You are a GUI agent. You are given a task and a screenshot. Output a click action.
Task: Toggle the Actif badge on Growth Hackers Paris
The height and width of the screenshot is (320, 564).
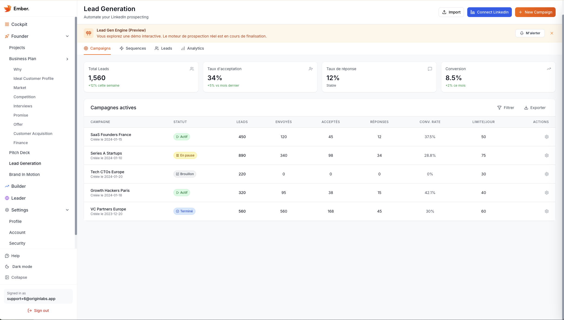(x=181, y=193)
